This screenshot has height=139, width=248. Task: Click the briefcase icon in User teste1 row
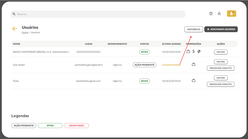[x=194, y=64]
